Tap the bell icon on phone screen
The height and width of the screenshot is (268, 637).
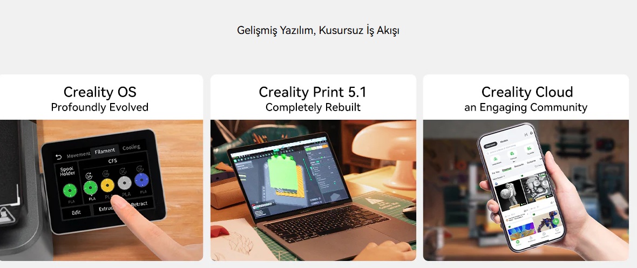[531, 133]
